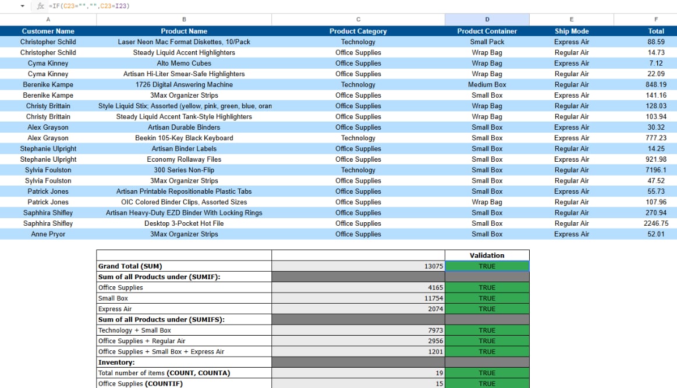This screenshot has width=677, height=388.
Task: Select the Anne Pryor customer cell
Action: point(48,234)
